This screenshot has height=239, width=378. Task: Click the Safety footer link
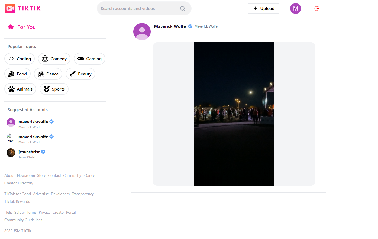point(20,212)
